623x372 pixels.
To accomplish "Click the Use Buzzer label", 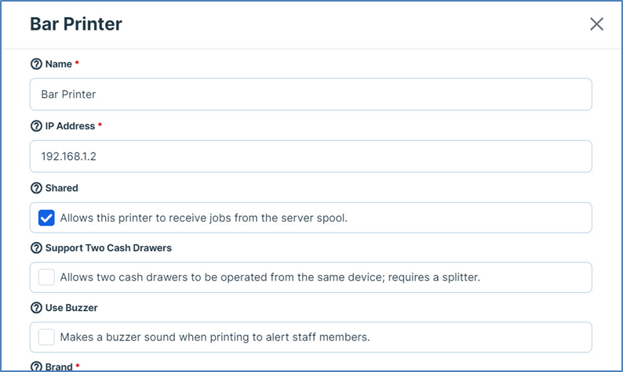I will click(71, 308).
